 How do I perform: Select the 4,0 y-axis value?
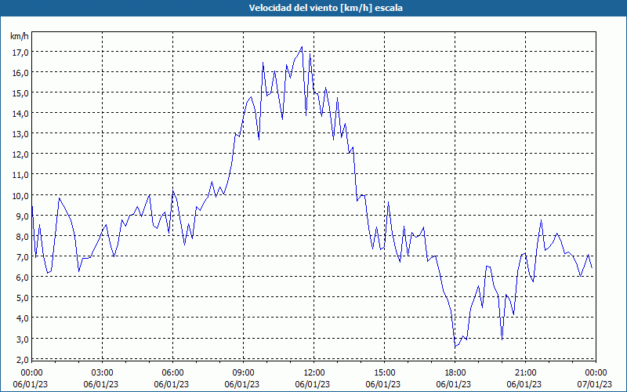tap(21, 318)
